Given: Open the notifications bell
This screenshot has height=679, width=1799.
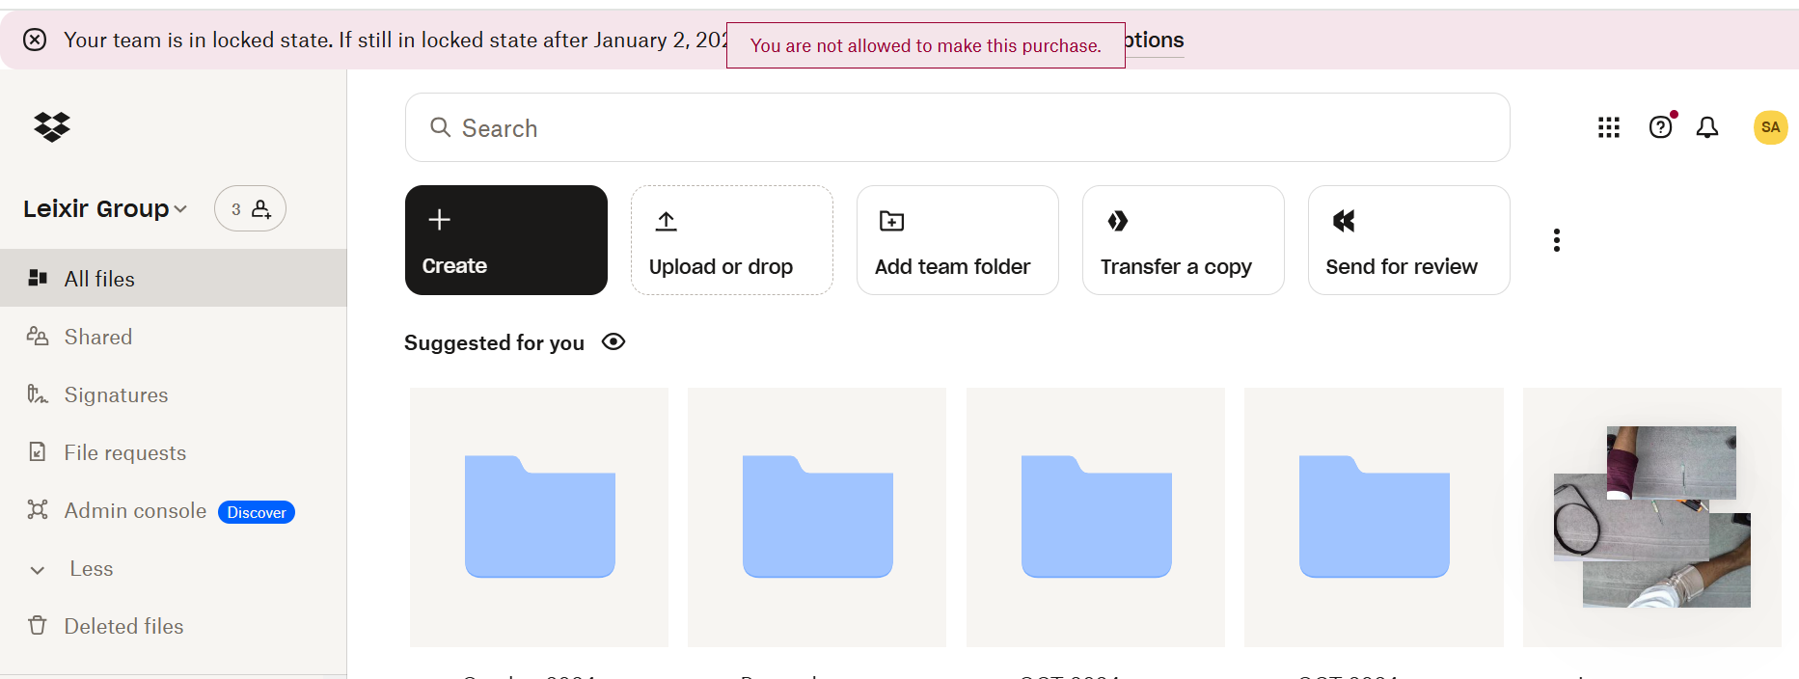Looking at the screenshot, I should coord(1707,127).
